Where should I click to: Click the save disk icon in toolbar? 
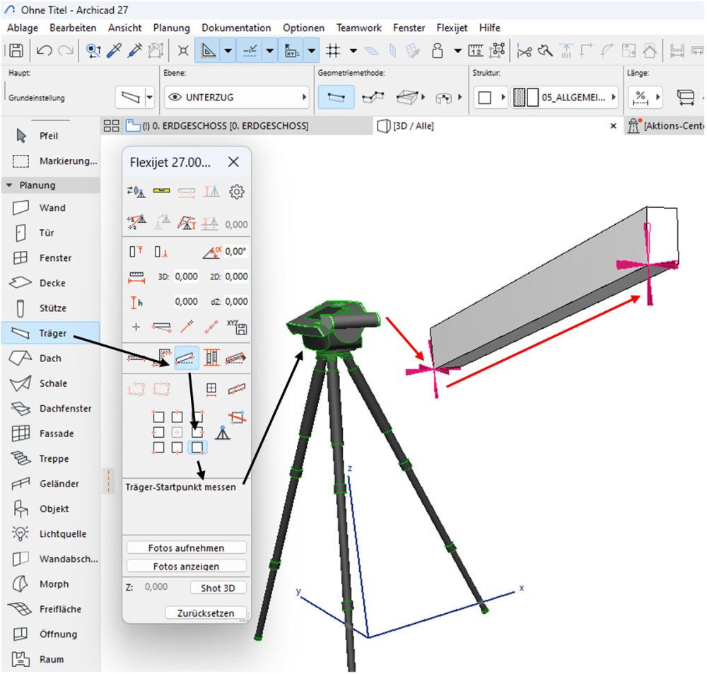(x=16, y=50)
